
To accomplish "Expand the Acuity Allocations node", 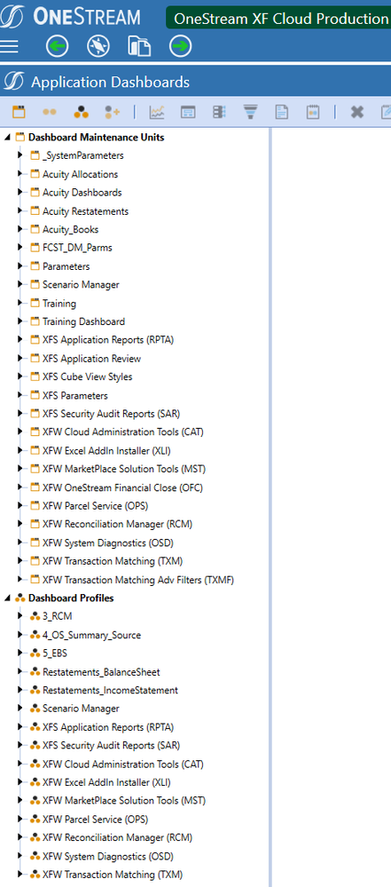I will pyautogui.click(x=20, y=174).
